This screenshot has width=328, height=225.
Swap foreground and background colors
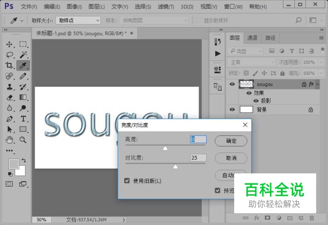[x=24, y=161]
